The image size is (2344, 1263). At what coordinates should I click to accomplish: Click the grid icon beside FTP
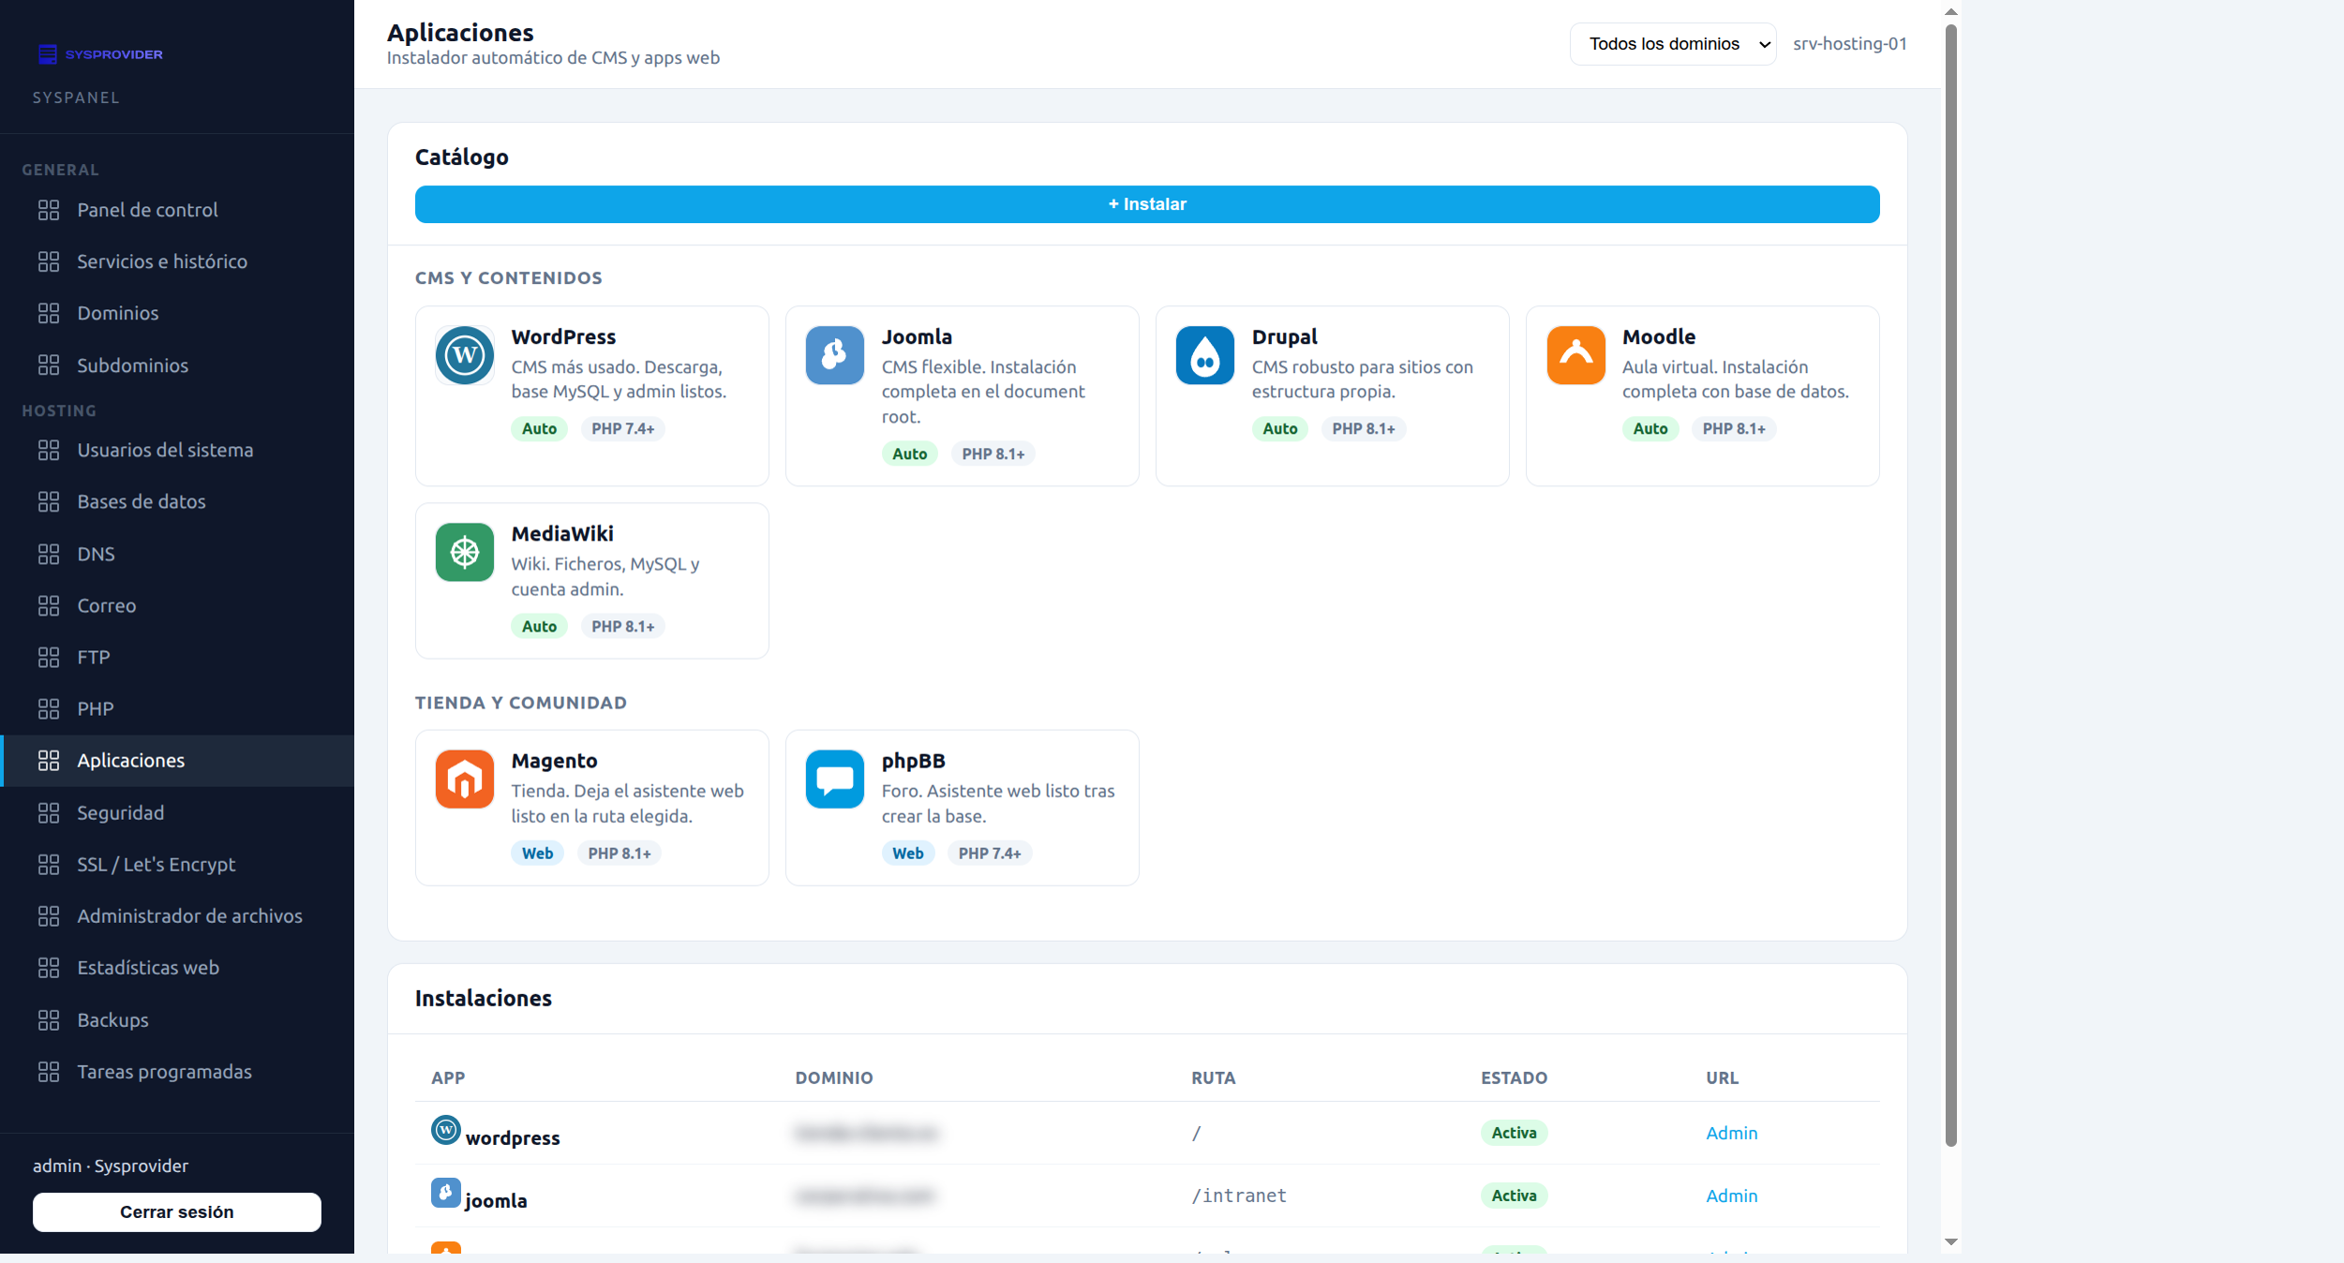tap(49, 657)
